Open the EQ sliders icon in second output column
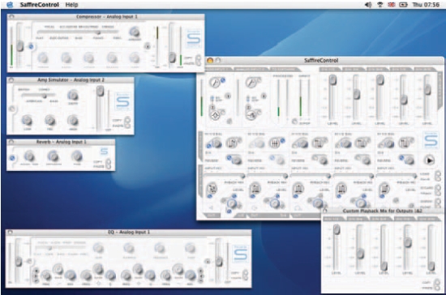Viewport: 446px width, 295px height. click(x=274, y=143)
